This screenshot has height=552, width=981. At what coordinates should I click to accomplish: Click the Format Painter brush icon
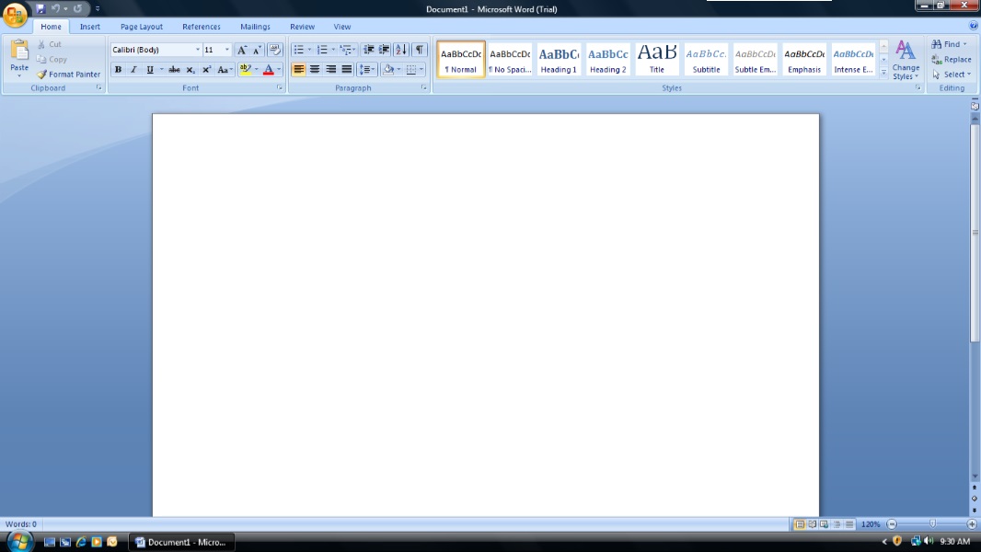[42, 75]
